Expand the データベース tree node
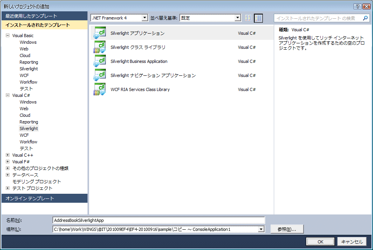 [7, 175]
